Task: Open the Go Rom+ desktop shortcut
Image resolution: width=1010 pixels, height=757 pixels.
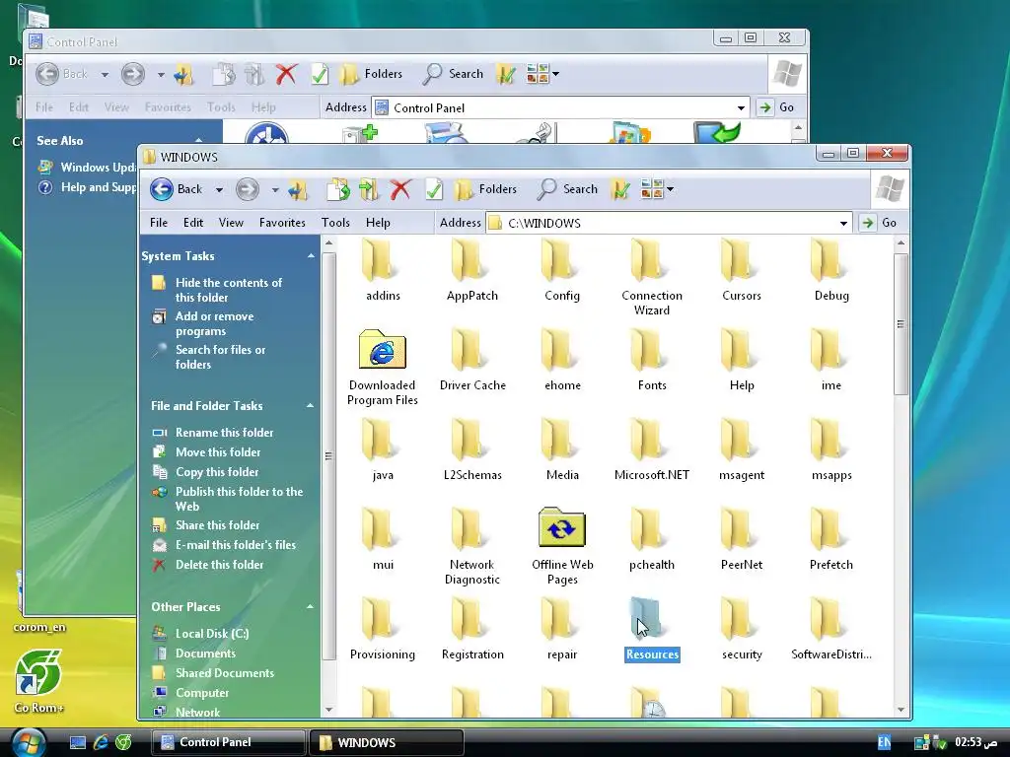Action: tap(38, 681)
